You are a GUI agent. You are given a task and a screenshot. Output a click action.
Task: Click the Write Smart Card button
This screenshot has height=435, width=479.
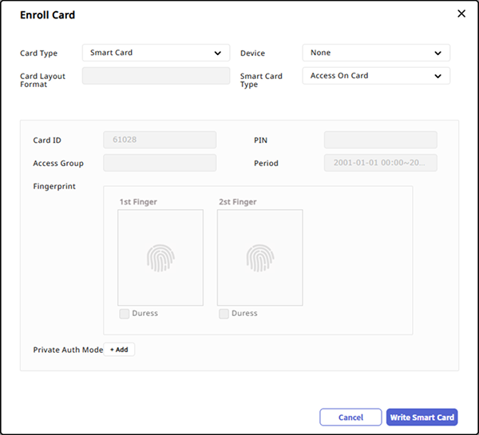422,417
